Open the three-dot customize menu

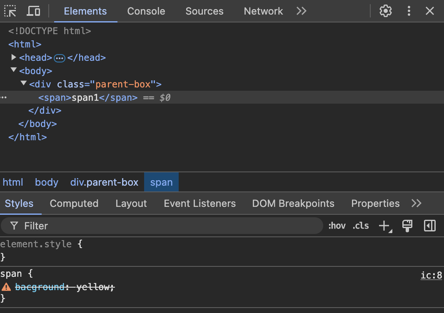pos(409,11)
